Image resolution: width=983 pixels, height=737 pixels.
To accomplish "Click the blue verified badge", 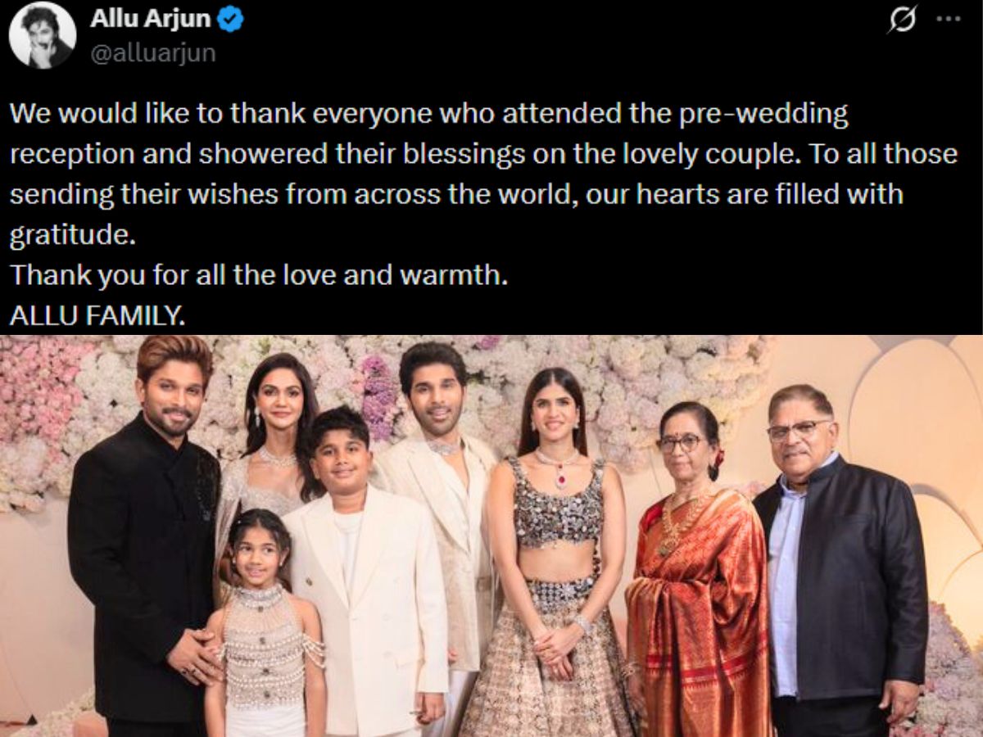I will tap(230, 20).
